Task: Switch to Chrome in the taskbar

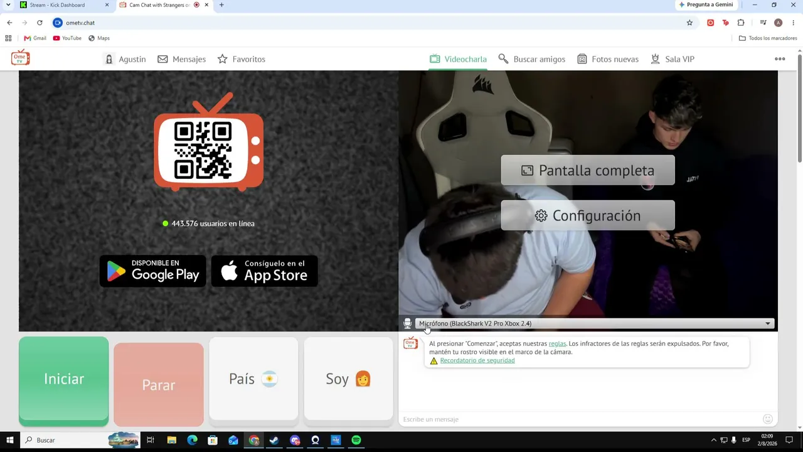Action: (253, 440)
